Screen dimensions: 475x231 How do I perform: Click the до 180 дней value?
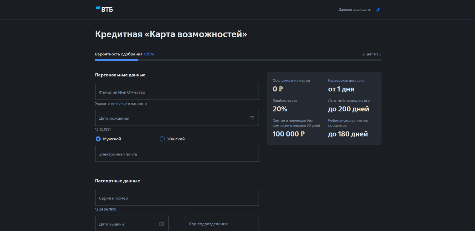(348, 134)
